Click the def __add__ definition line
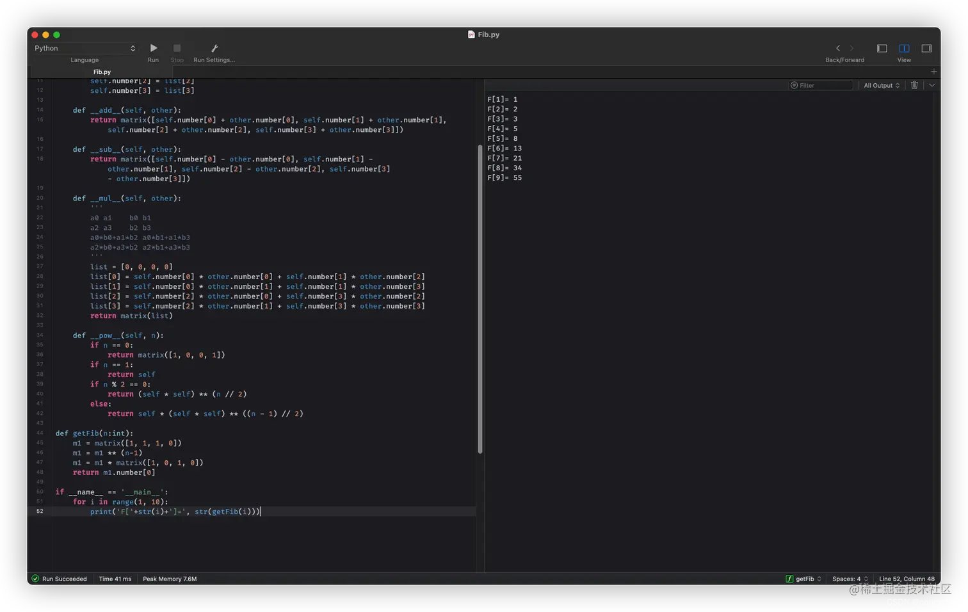The width and height of the screenshot is (968, 612). [x=127, y=110]
